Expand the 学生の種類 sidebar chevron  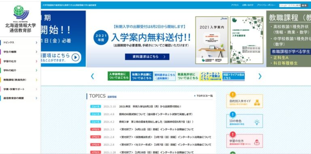tap(36, 52)
